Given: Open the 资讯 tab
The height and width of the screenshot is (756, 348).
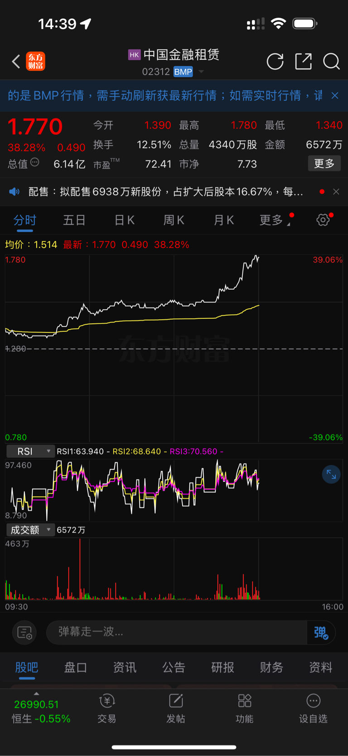Looking at the screenshot, I should [125, 667].
